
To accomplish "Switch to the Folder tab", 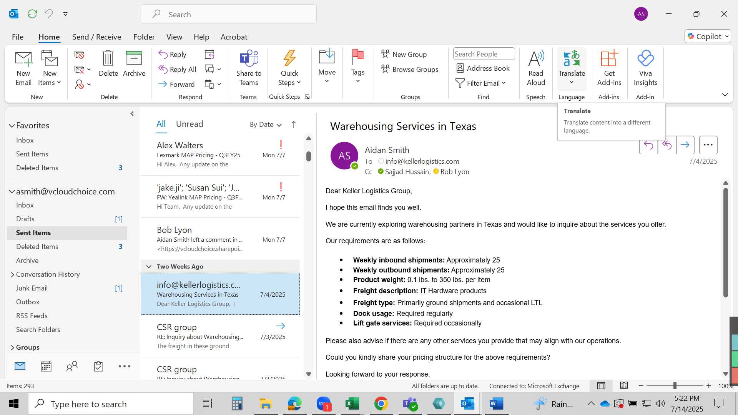I will 144,37.
